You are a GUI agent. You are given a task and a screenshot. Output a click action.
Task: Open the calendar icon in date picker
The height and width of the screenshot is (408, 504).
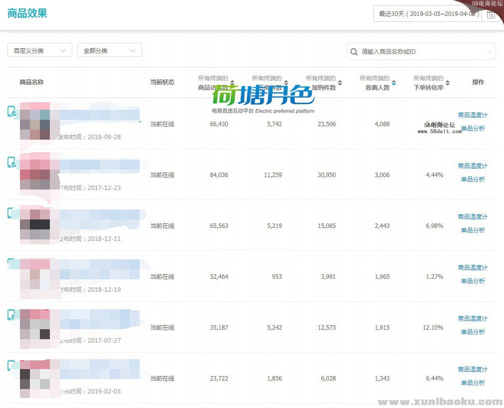[491, 14]
